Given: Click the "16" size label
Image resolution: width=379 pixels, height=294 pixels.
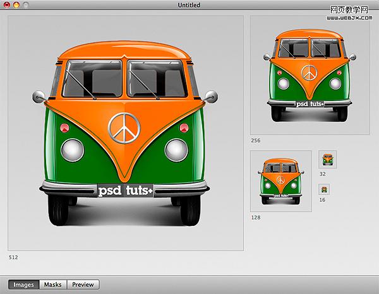Looking at the screenshot, I should click(x=322, y=200).
